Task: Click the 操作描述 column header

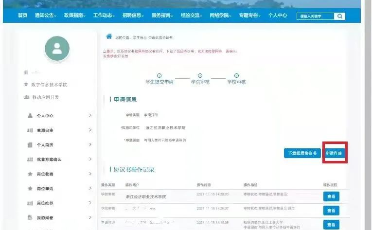Action: [x=250, y=185]
